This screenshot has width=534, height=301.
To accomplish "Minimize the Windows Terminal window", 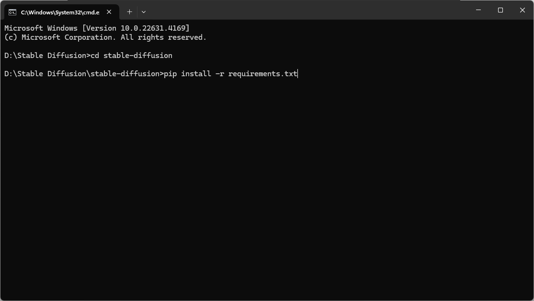I will [x=477, y=10].
